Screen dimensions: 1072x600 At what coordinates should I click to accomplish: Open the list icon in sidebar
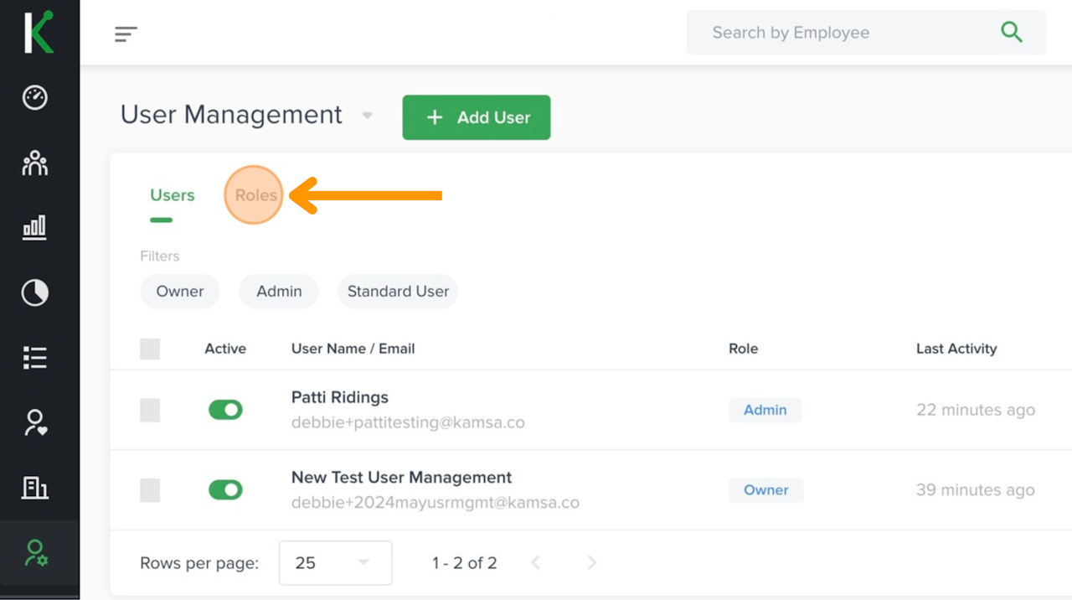35,358
